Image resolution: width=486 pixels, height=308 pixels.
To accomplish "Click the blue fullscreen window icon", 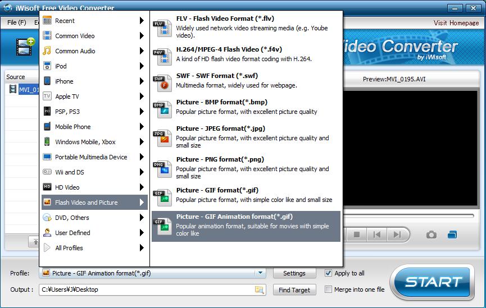I will [452, 235].
